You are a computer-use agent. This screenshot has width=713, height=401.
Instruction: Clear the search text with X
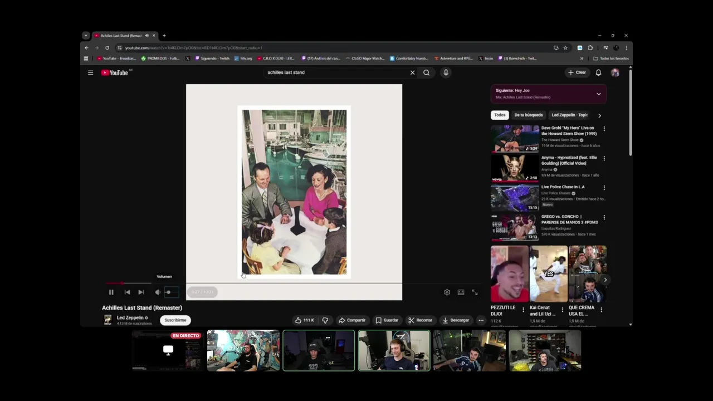coord(412,72)
